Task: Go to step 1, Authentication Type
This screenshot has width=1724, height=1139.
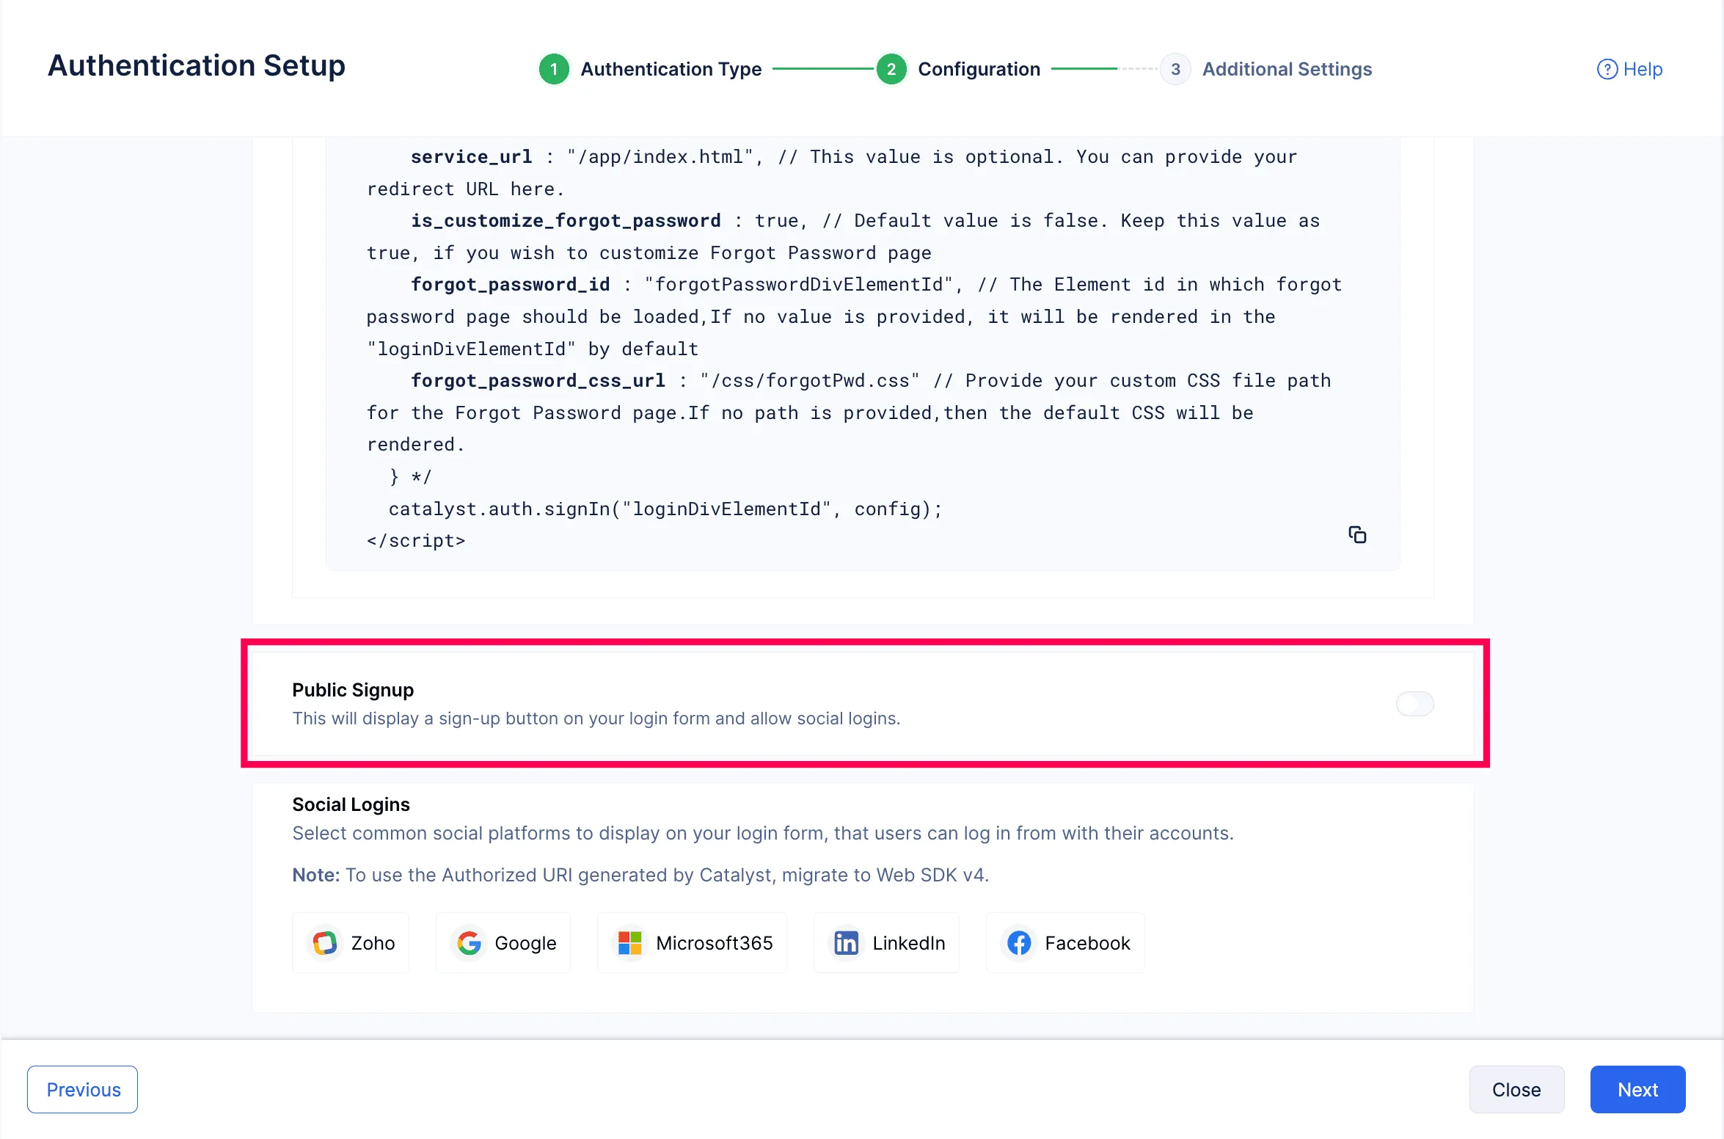Action: [554, 69]
